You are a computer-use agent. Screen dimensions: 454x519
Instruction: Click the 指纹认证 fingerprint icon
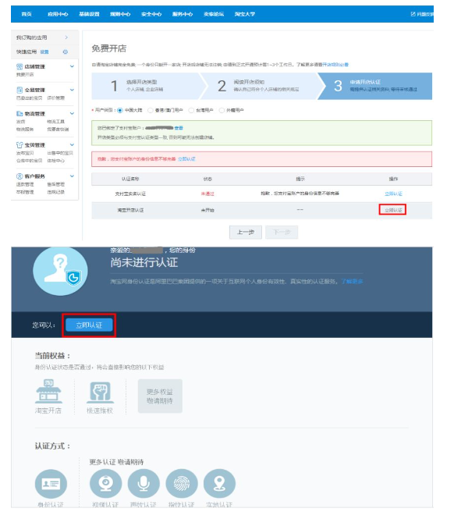182,484
